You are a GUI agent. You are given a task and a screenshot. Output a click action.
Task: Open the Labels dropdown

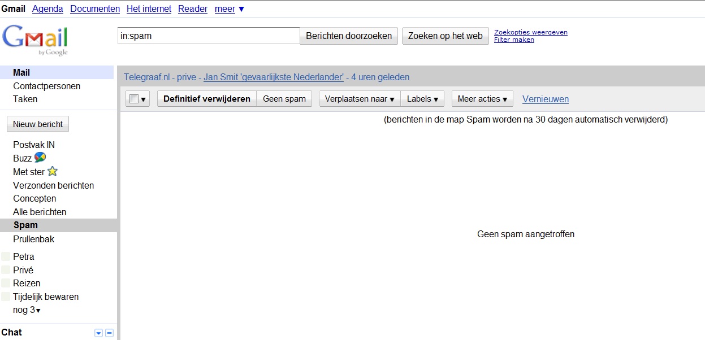422,99
